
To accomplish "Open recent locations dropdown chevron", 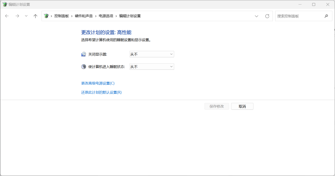I will (26, 16).
